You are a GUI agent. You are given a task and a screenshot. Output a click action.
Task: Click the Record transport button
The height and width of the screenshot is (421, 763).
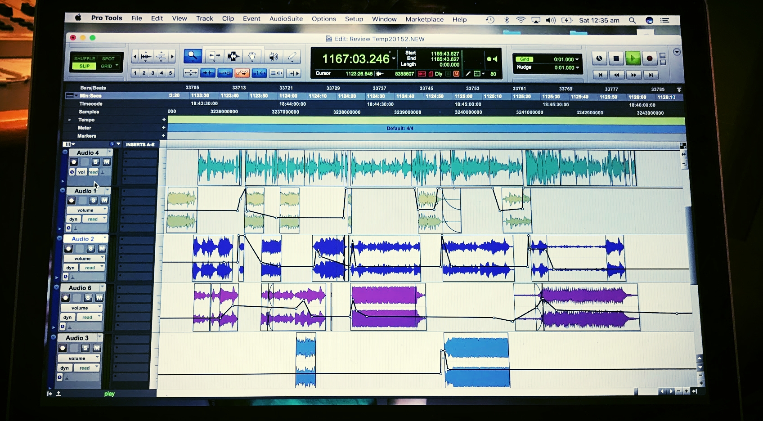point(650,58)
